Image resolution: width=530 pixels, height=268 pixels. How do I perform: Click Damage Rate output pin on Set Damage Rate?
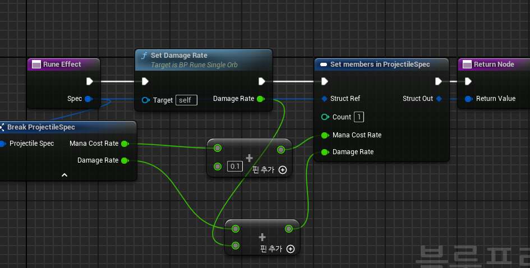pyautogui.click(x=261, y=99)
